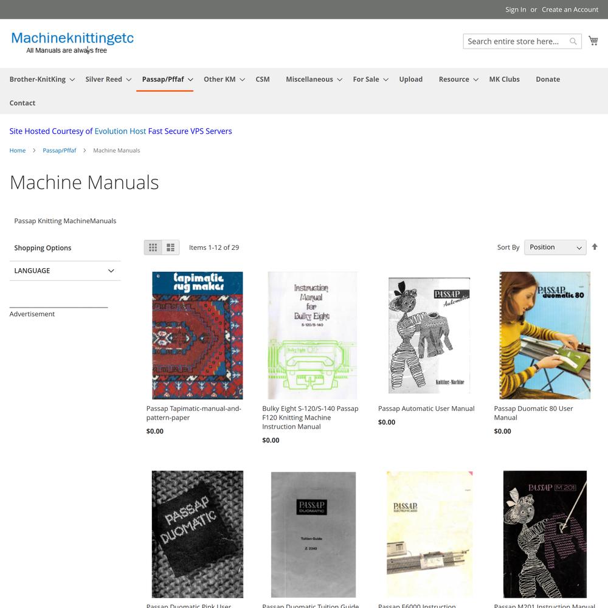Go to Home breadcrumb
This screenshot has width=608, height=608.
pyautogui.click(x=18, y=150)
